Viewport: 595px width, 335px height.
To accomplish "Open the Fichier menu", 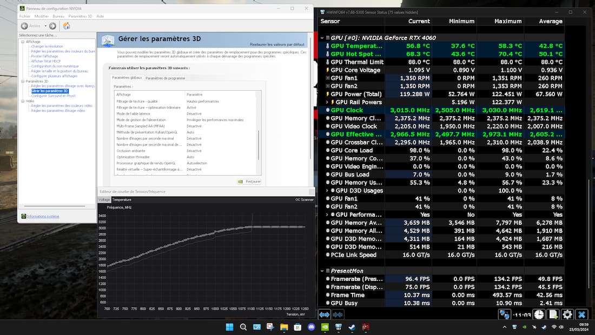I will pos(25,16).
